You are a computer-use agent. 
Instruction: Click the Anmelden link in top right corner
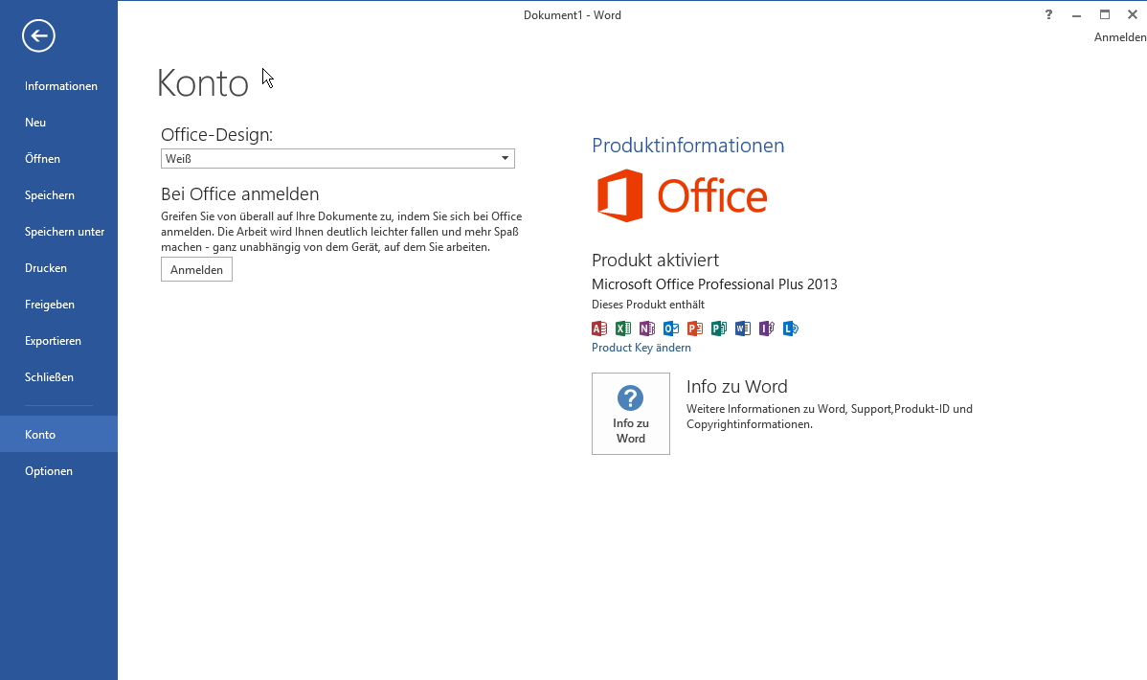pyautogui.click(x=1119, y=37)
